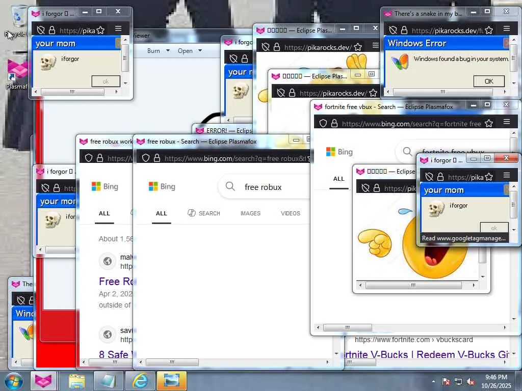Click bing.com URL in free robux Search window
Image resolution: width=522 pixels, height=391 pixels.
[236, 158]
